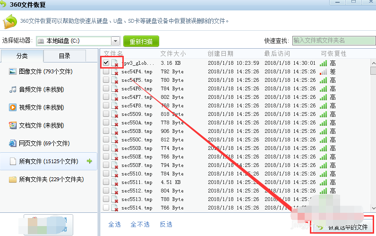376x236 pixels.
Task: Click the recoverability bars icon for sec550A.tmp
Action: (x=323, y=123)
